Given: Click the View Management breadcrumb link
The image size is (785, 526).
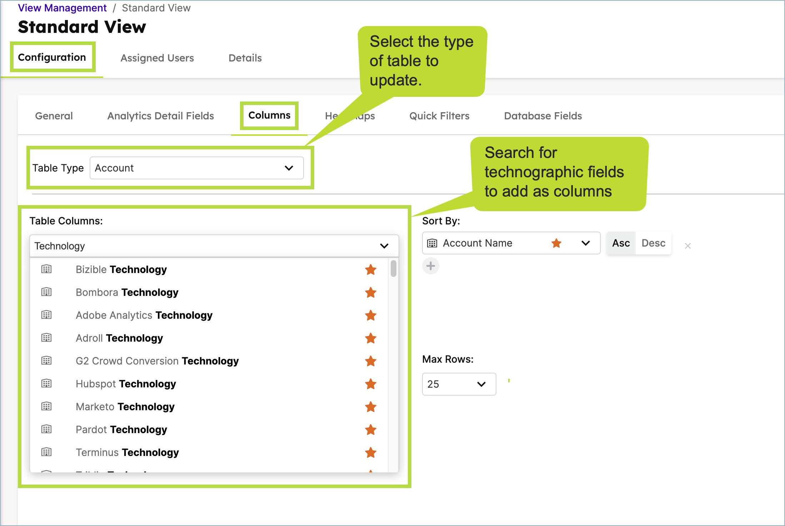Looking at the screenshot, I should coord(62,8).
